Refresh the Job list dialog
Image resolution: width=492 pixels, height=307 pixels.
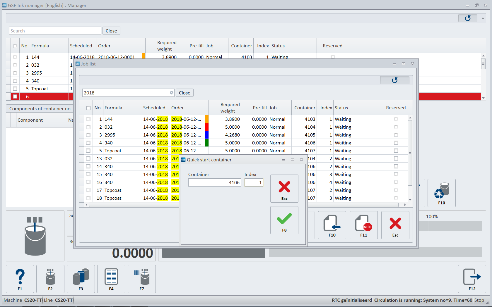[394, 80]
